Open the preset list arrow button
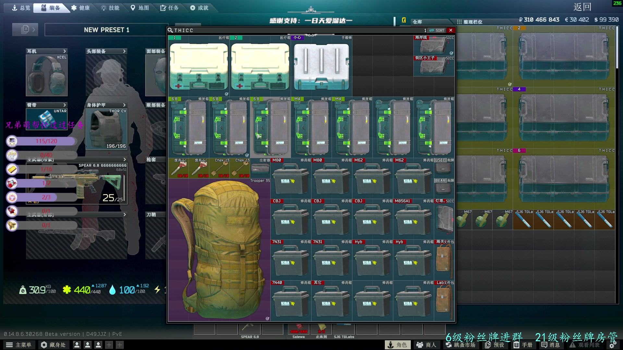 pyautogui.click(x=25, y=29)
